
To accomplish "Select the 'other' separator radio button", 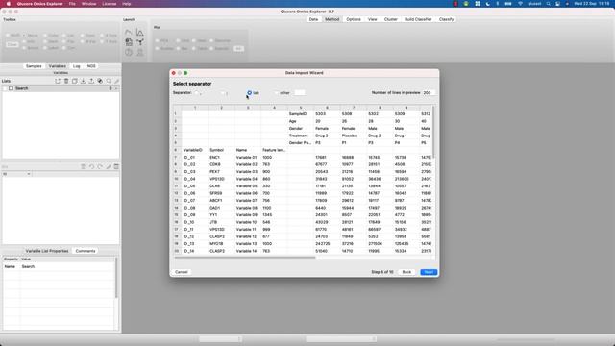I will [x=277, y=93].
